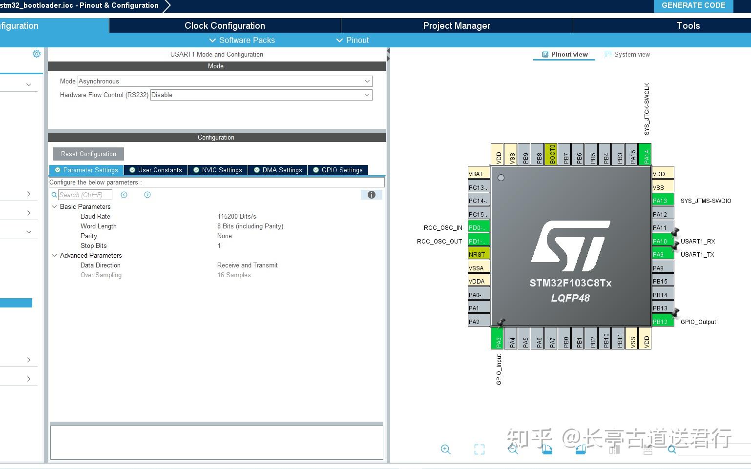Fit the pinout view to the screen

[480, 449]
